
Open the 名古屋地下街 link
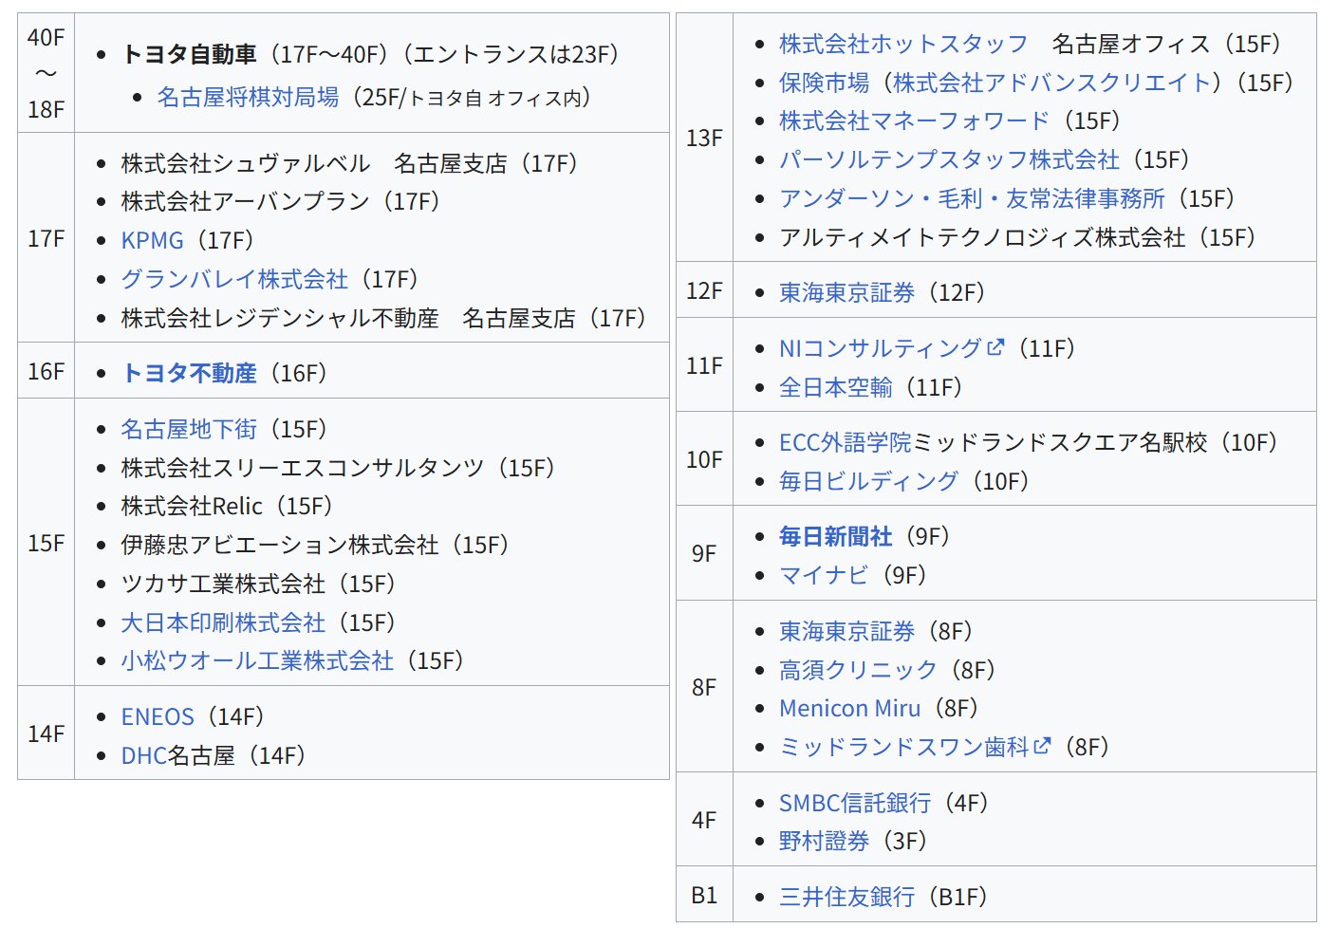(x=189, y=429)
